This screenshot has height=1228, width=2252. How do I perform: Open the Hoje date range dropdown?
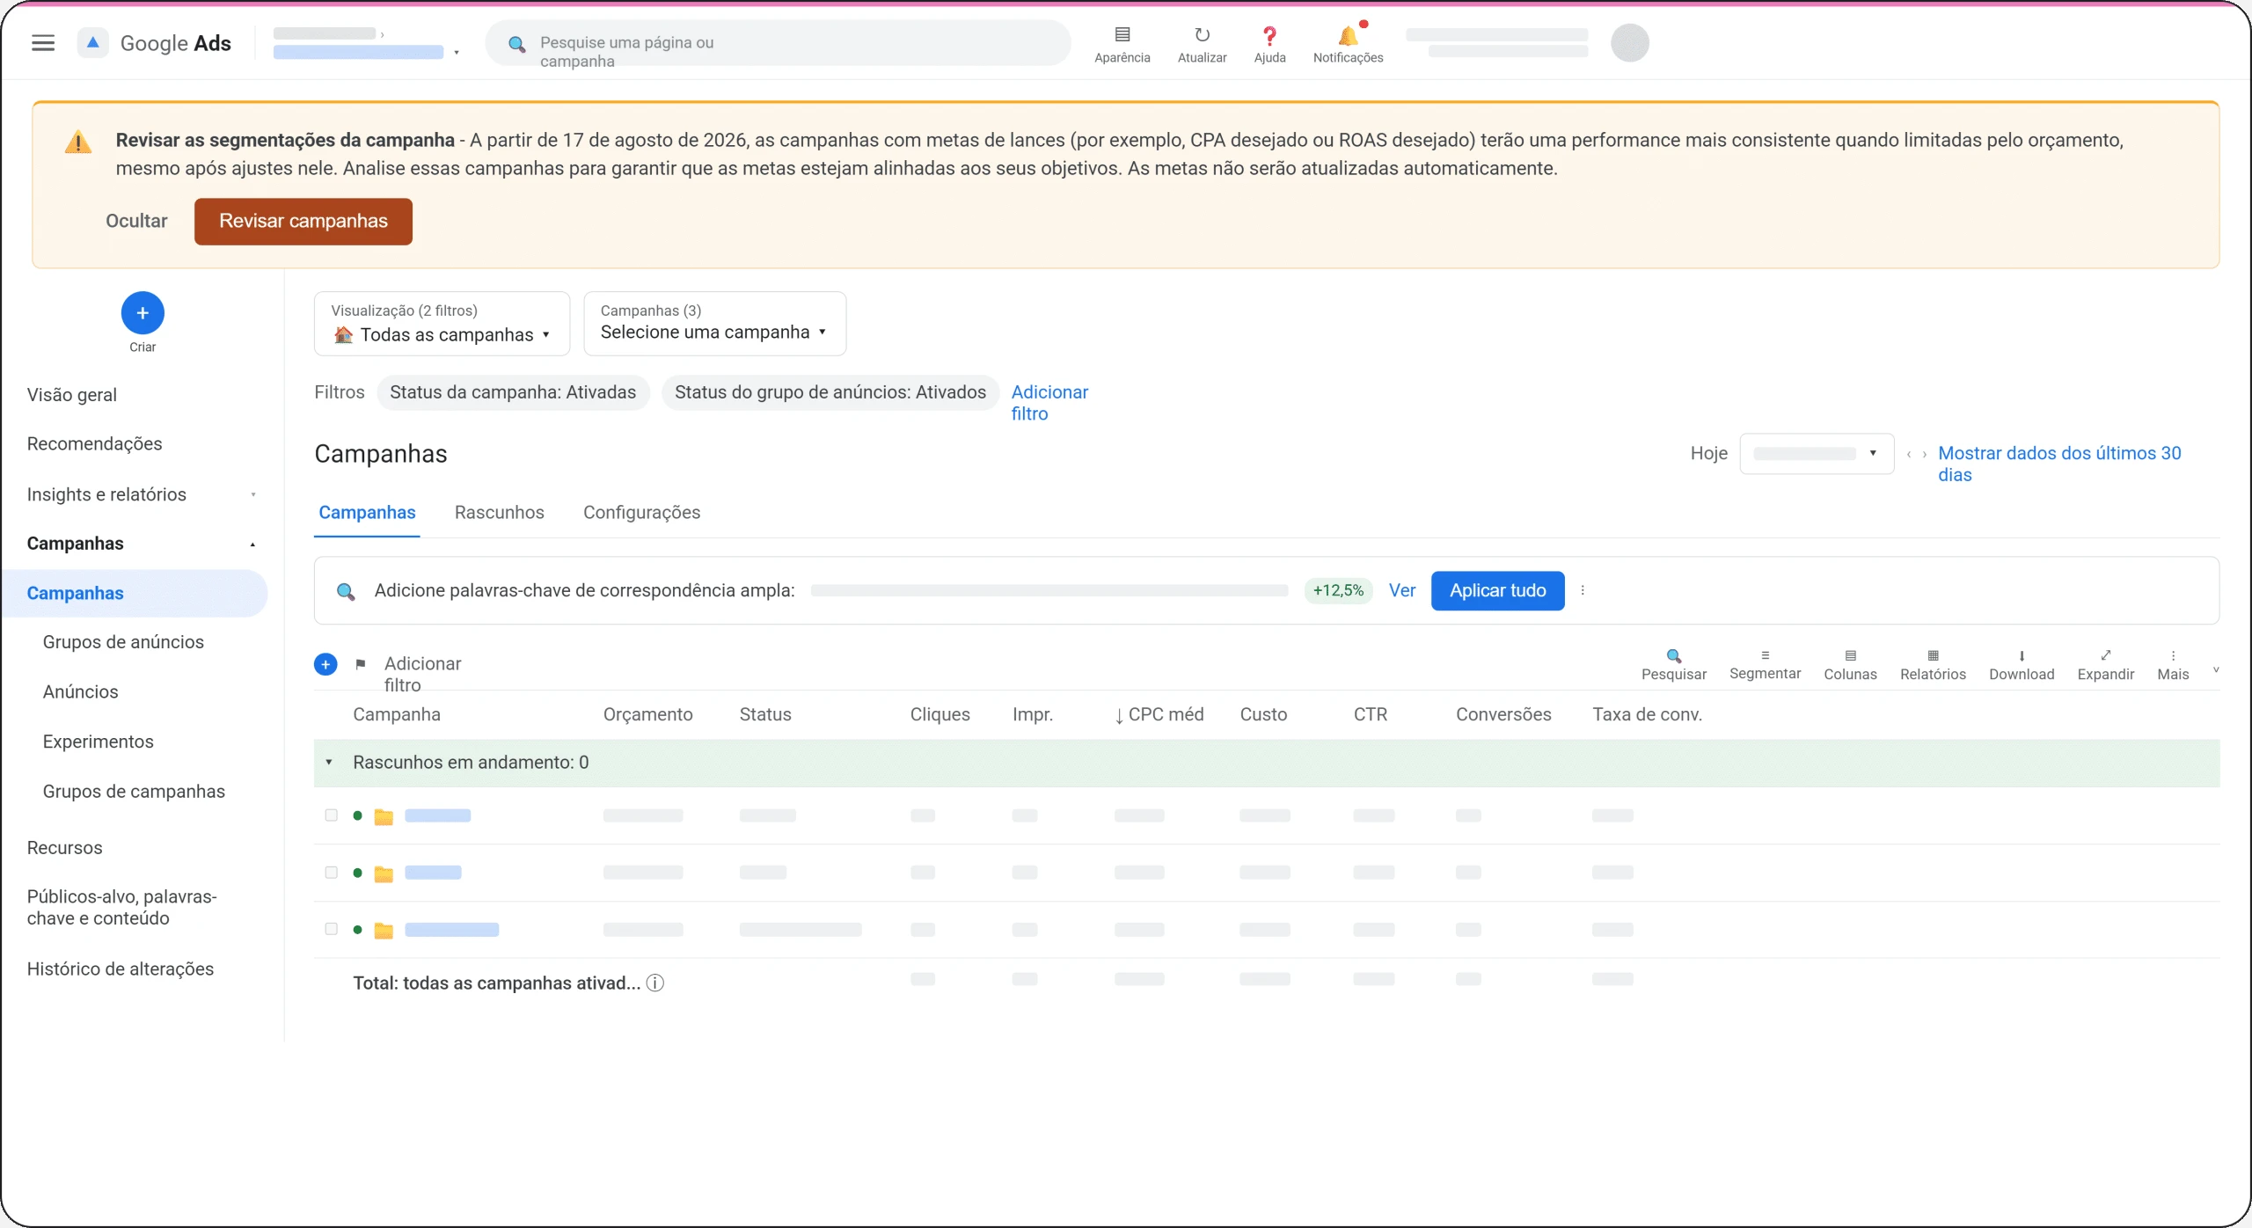click(1817, 454)
